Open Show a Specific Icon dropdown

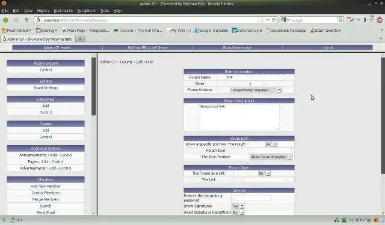point(271,144)
